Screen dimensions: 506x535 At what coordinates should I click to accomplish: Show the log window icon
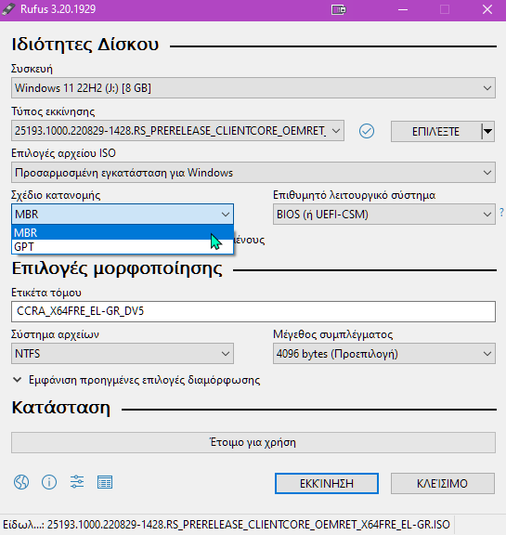105,482
